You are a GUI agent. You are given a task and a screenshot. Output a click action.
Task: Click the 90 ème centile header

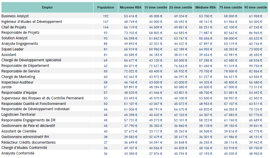coord(255,7)
